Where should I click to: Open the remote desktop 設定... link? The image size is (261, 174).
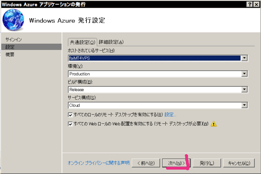coord(170,115)
